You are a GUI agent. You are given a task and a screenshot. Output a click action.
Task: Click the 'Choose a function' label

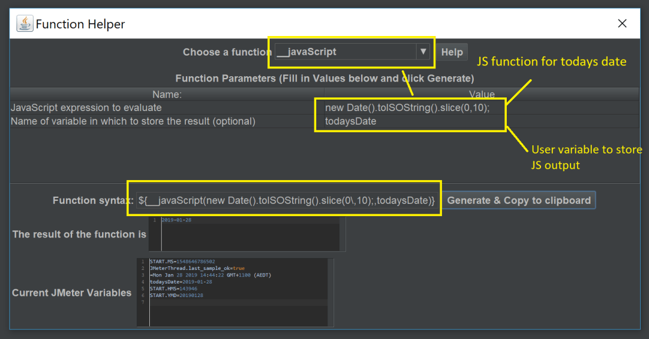[227, 52]
